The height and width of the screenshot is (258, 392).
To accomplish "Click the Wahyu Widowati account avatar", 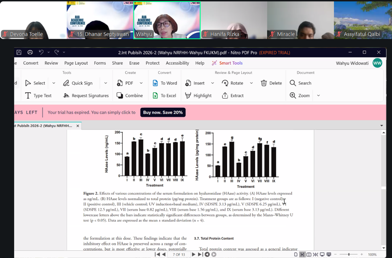I will [x=377, y=63].
